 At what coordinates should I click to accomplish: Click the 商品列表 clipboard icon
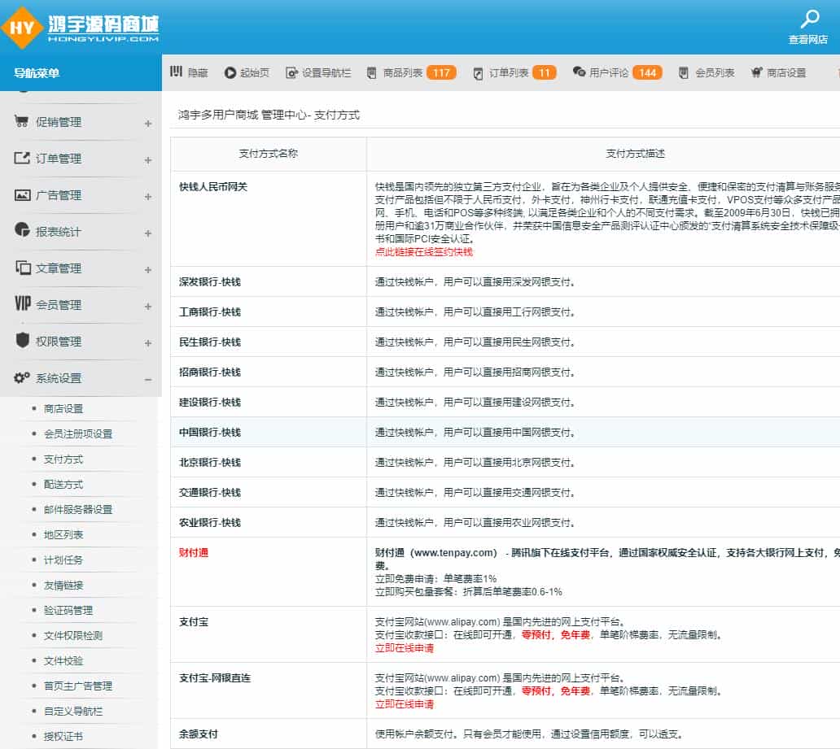[371, 73]
